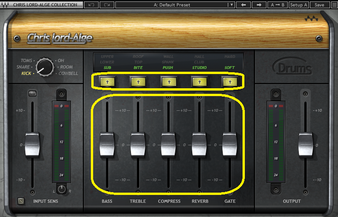Toggle the Gate mode button under SOFT
This screenshot has width=338, height=217.
(230, 82)
